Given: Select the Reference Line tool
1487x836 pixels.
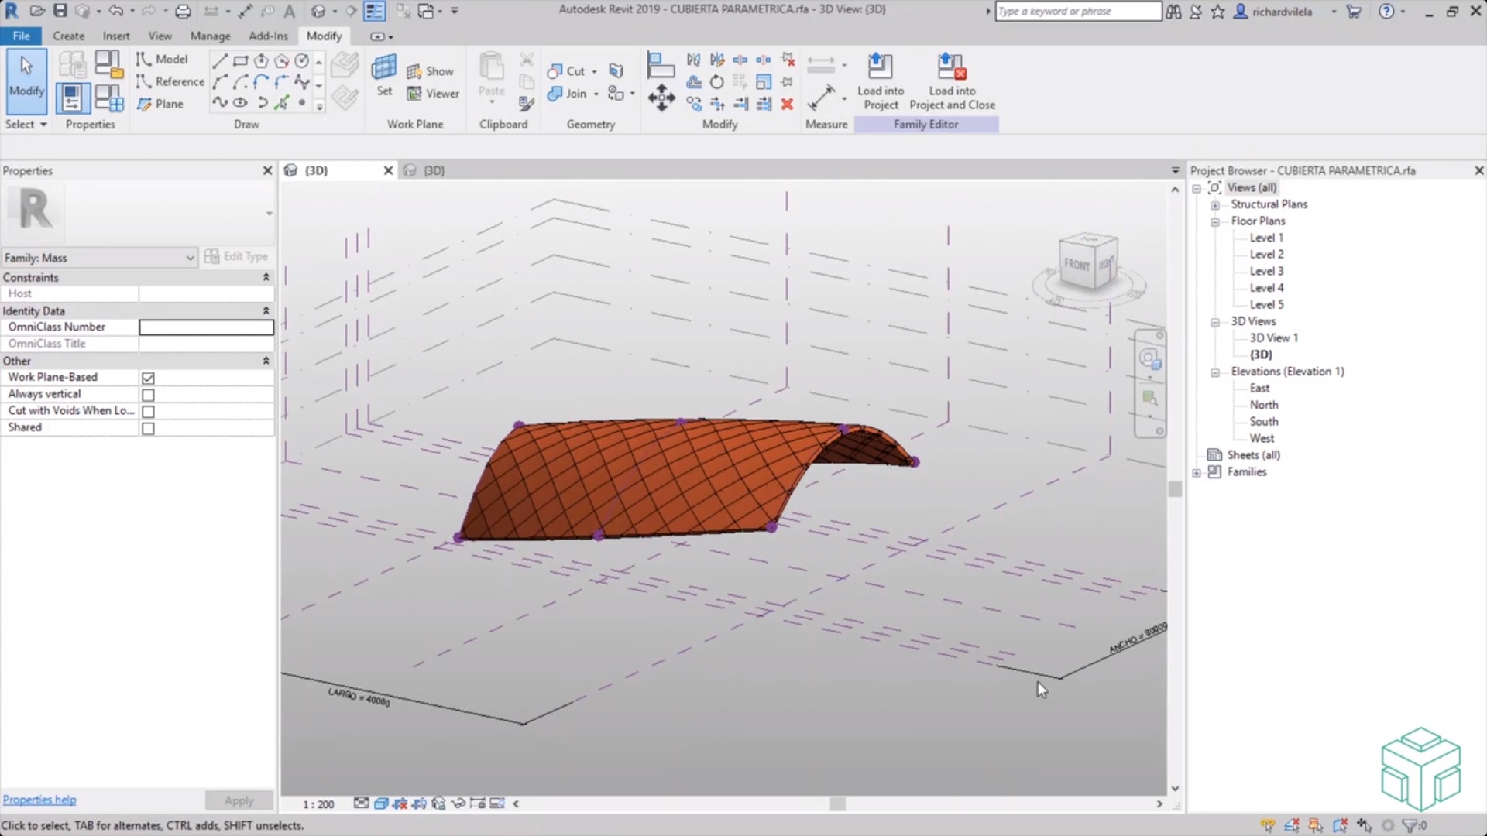Looking at the screenshot, I should coord(169,81).
